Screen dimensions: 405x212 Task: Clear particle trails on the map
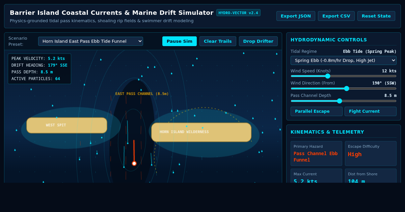[218, 41]
